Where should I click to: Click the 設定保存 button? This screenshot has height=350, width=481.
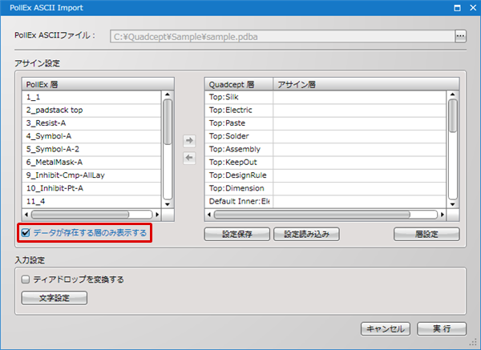tap(237, 234)
